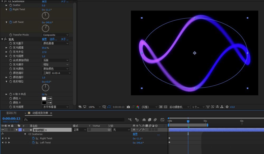Viewport: 264px width, 154px height.
Task: Toggle the Right Twist keyframe at current time
Action: tap(6, 138)
